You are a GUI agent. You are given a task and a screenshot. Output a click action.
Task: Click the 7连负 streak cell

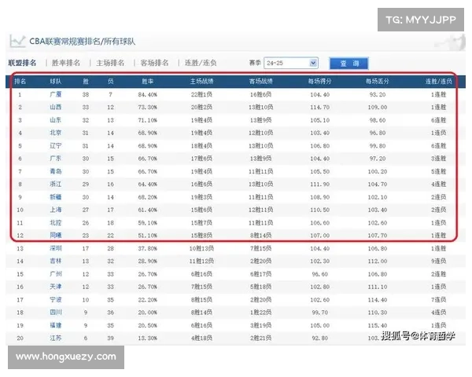(439, 300)
